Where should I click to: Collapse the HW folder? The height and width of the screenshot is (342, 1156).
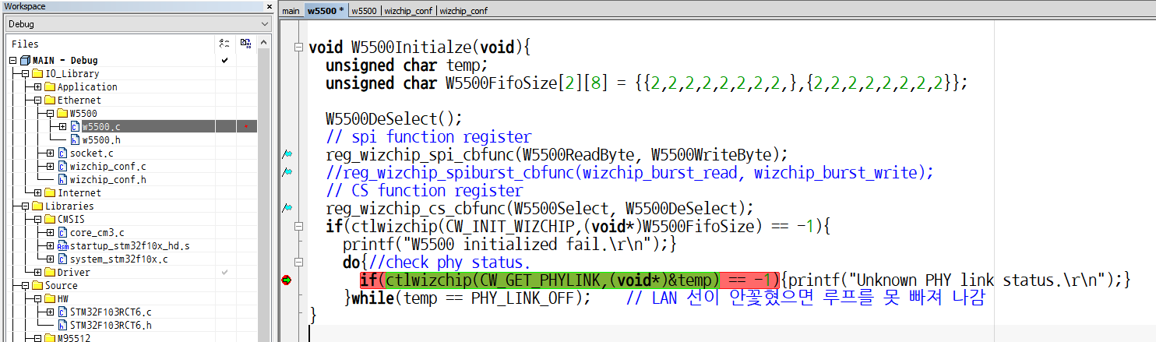pyautogui.click(x=37, y=298)
